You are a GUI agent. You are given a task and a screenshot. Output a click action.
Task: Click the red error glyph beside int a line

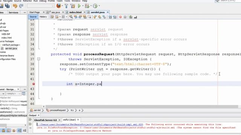click(34, 84)
